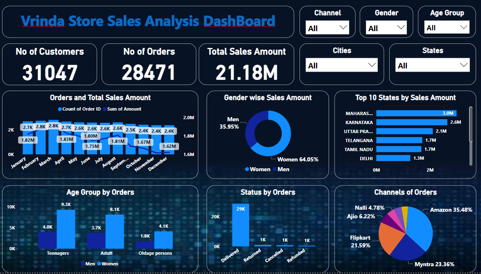Image resolution: width=481 pixels, height=274 pixels.
Task: Click the Women legend marker under donut chart
Action: coord(247,170)
